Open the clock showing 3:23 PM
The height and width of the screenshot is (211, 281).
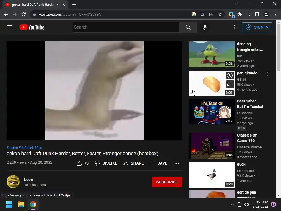(x=260, y=204)
